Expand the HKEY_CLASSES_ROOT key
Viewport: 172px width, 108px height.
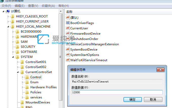point(8,16)
